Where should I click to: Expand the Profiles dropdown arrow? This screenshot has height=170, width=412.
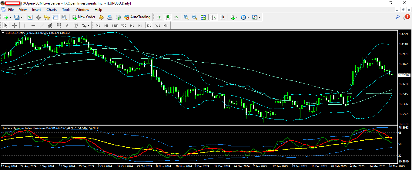click(22, 17)
